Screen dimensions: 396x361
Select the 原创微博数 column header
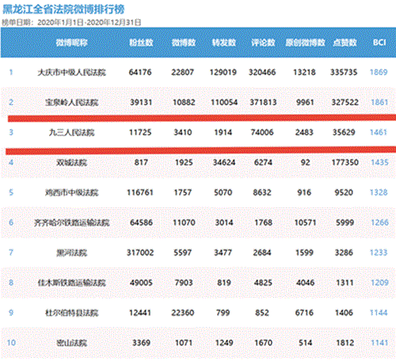(305, 43)
